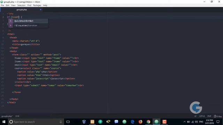
Task: Click the lname input line
Action: point(46,61)
